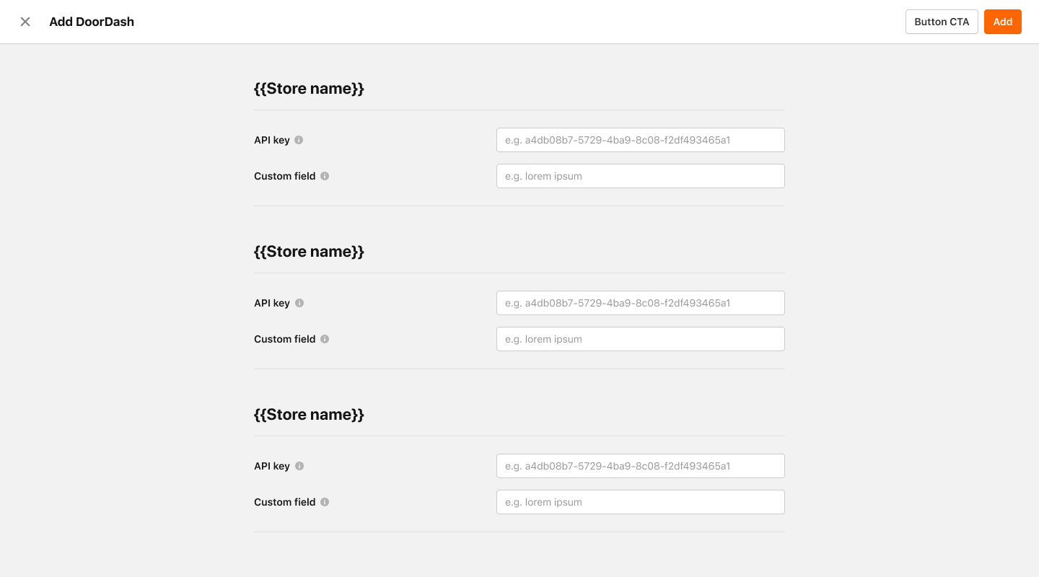The width and height of the screenshot is (1039, 577).
Task: Click the Add DoorDash page title
Action: point(92,22)
